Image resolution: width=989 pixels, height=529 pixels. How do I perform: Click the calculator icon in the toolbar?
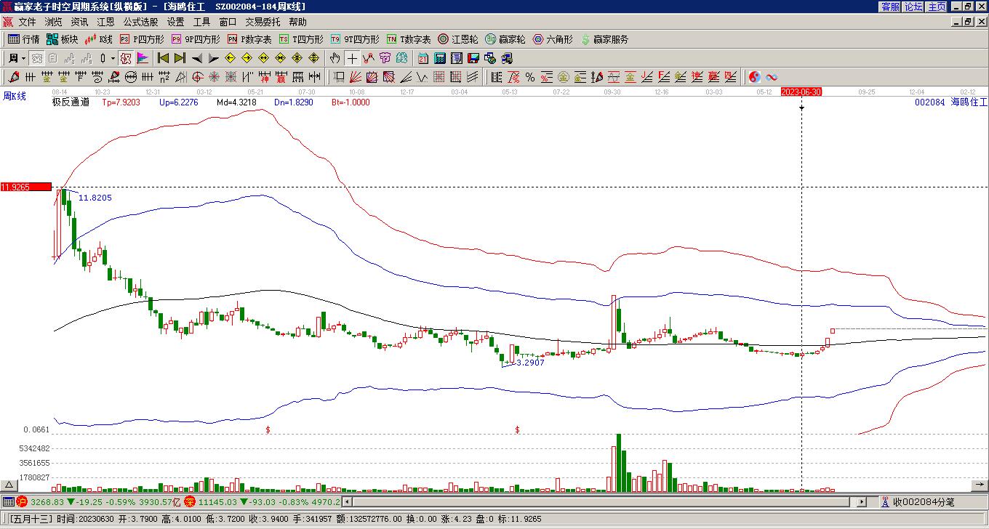point(440,58)
